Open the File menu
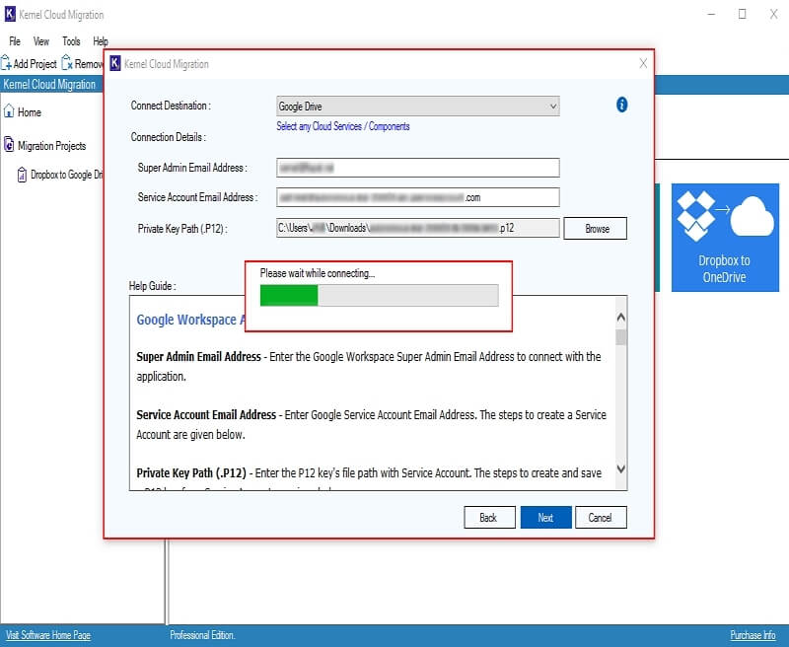 (15, 41)
